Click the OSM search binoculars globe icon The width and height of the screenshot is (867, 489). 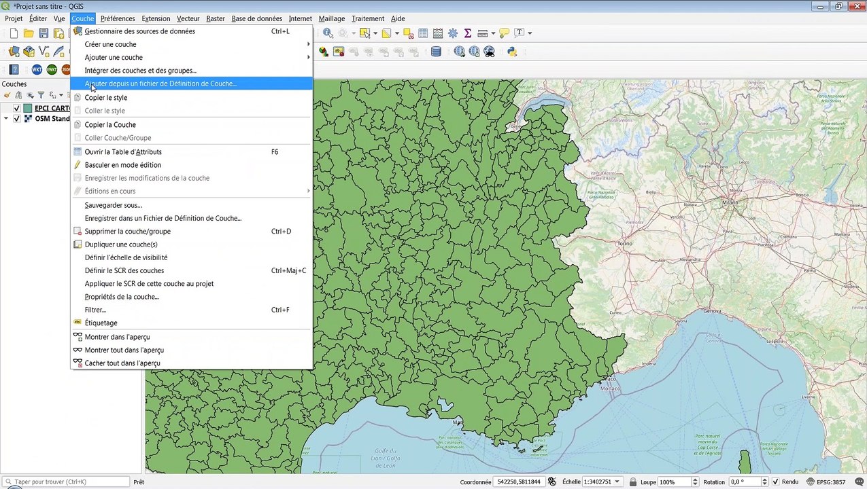click(489, 52)
